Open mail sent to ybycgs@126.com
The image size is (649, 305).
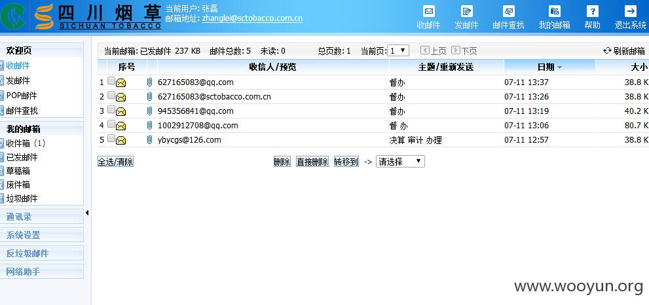coord(189,140)
